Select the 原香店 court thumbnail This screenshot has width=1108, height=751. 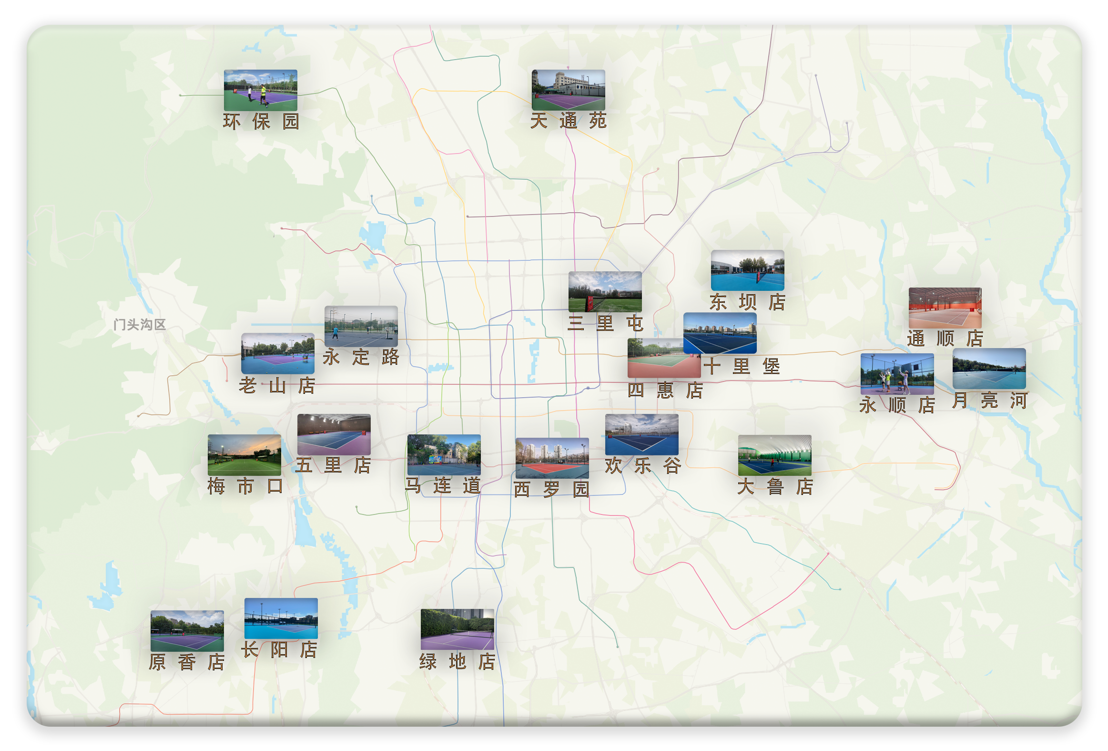coord(187,631)
